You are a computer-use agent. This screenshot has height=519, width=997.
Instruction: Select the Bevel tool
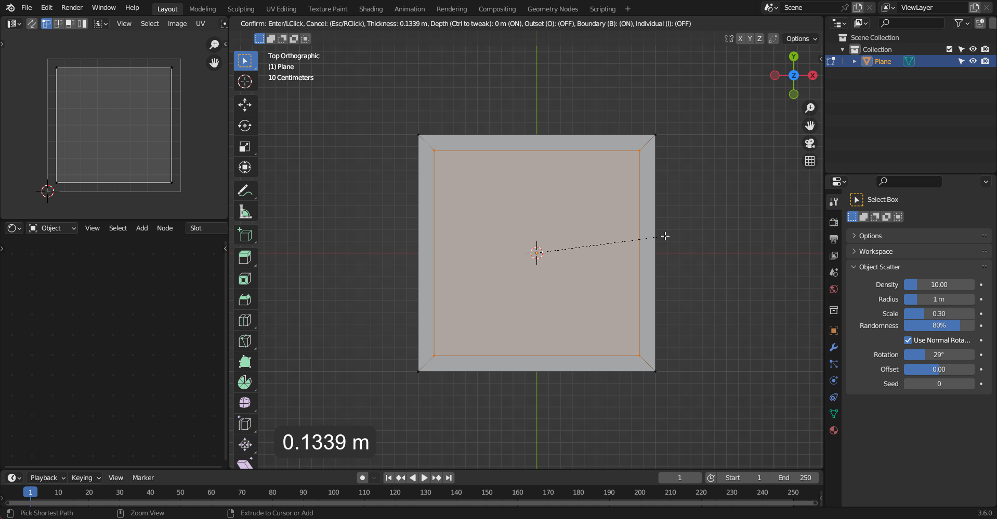[x=245, y=299]
